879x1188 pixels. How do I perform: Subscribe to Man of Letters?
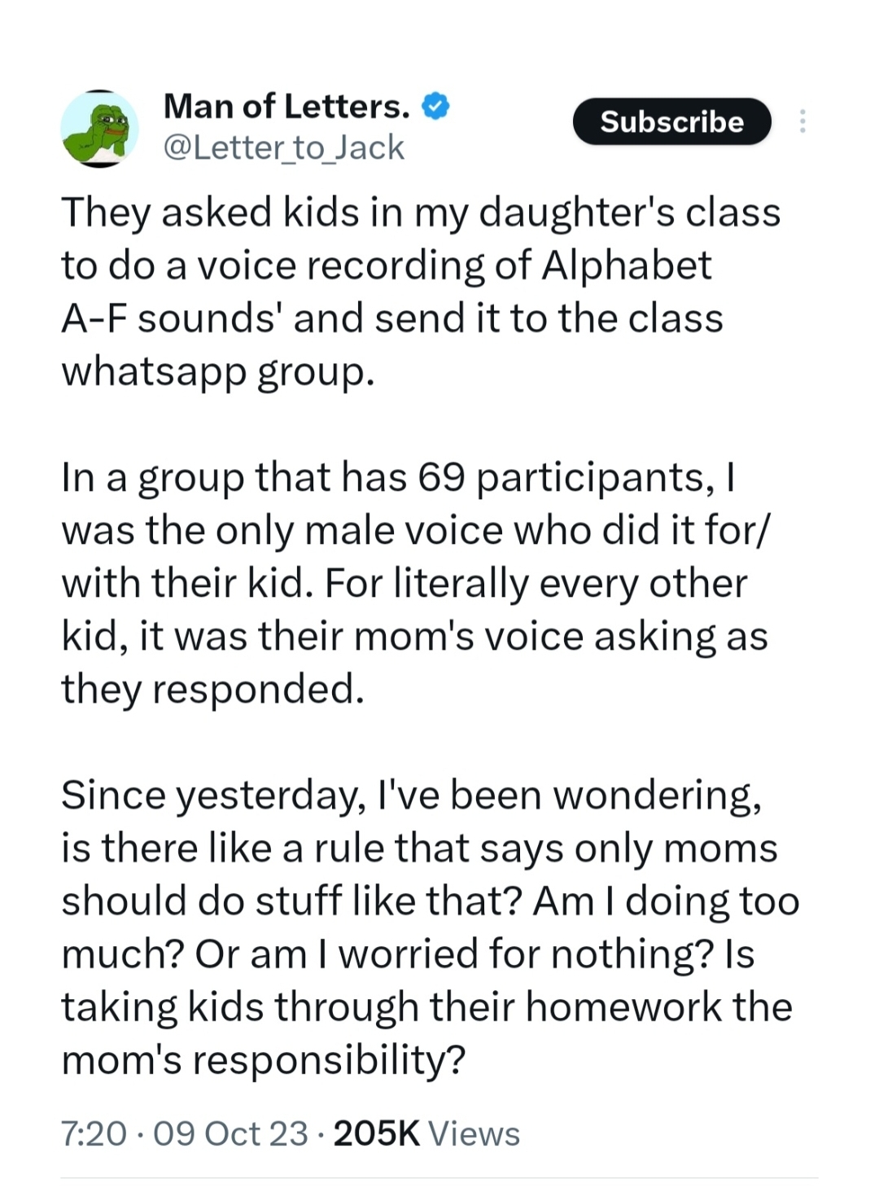[x=671, y=121]
